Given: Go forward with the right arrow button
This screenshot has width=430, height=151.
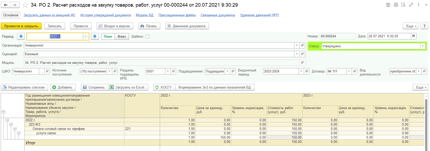Looking at the screenshot, I should [x=15, y=5].
